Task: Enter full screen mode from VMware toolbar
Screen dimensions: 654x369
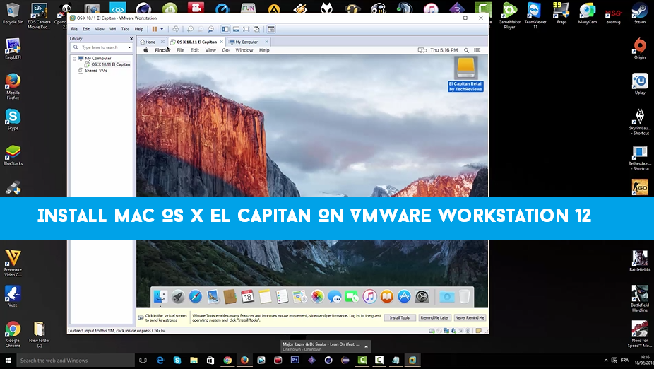Action: point(246,29)
